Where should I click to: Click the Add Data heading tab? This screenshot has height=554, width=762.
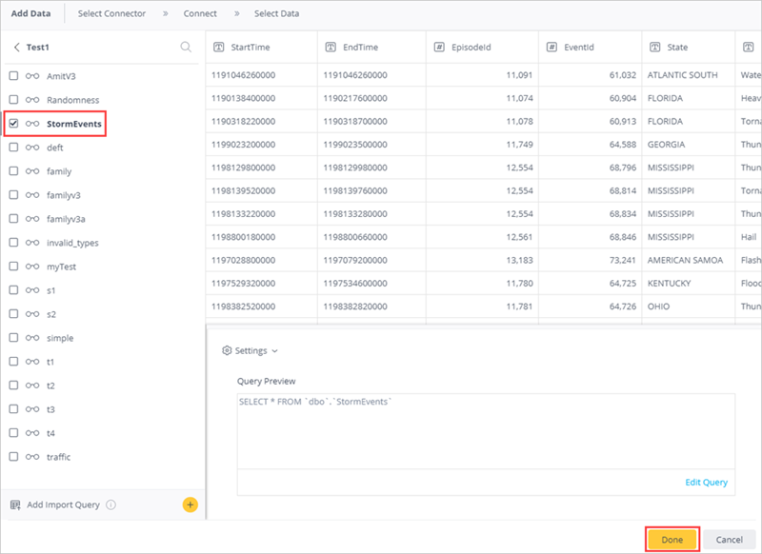click(31, 13)
